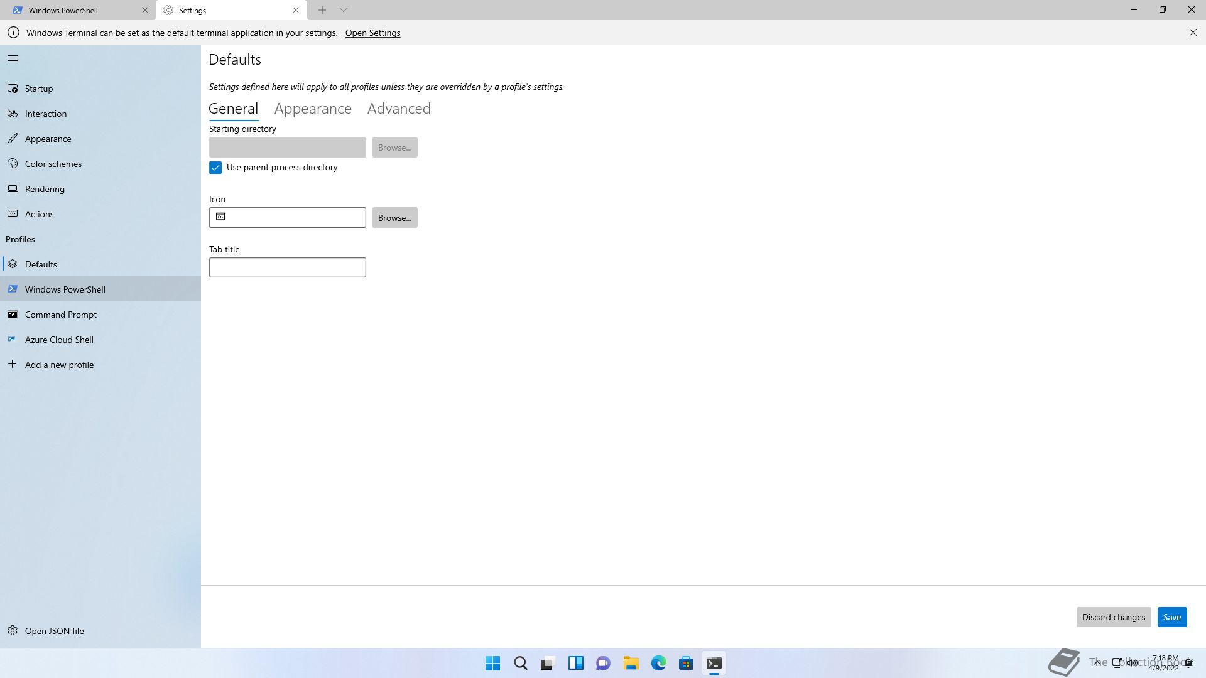The width and height of the screenshot is (1206, 678).
Task: Open JSON file from sidebar
Action: click(100, 631)
